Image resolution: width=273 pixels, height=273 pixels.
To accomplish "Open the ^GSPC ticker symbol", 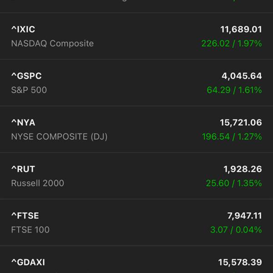I will (x=26, y=76).
